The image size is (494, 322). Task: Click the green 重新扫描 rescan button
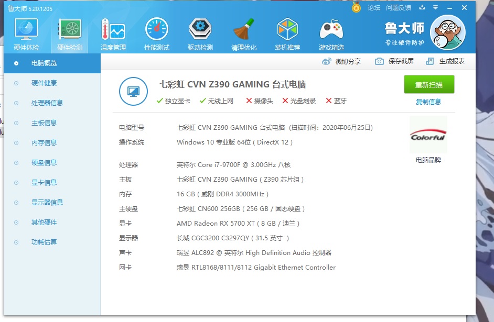[x=429, y=84]
